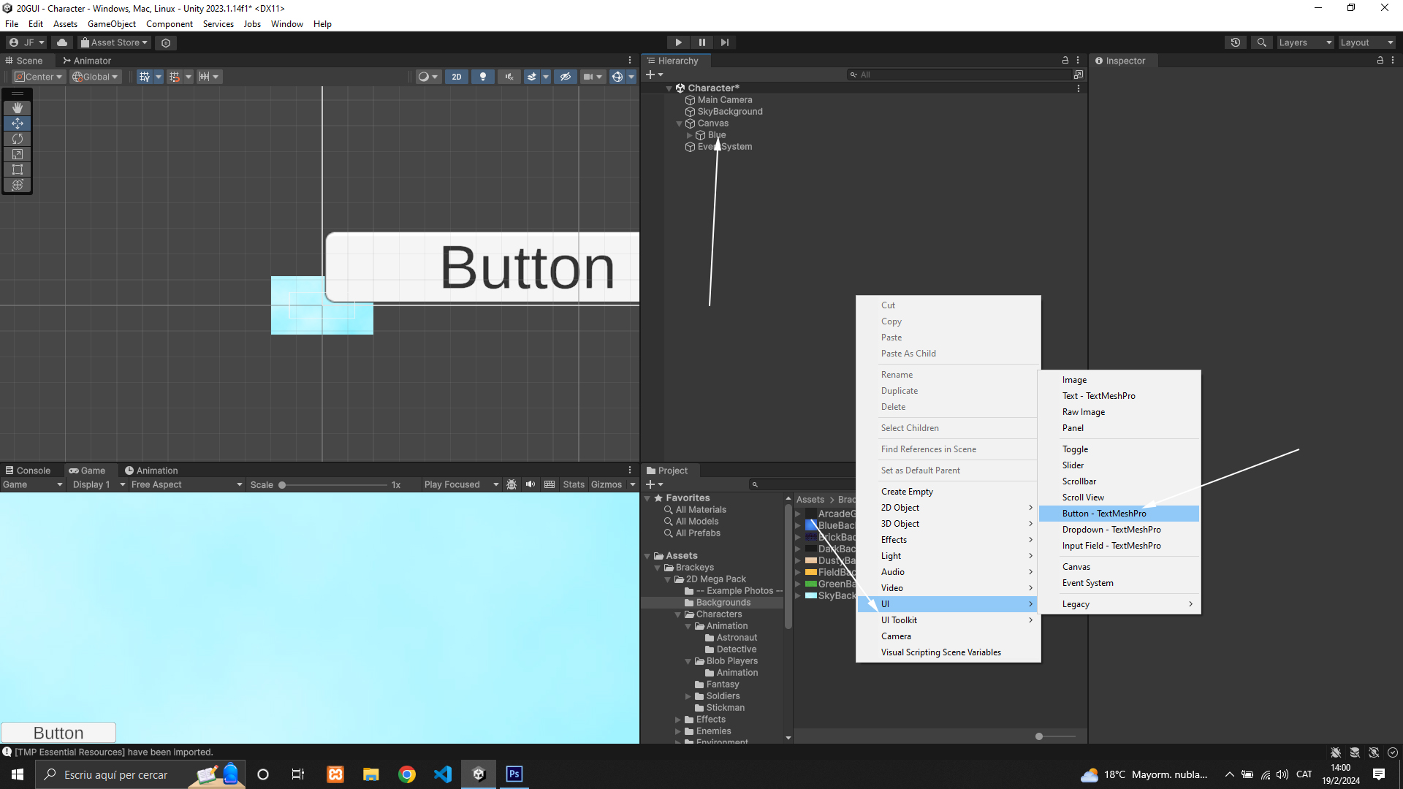Expand the Soldiers folder
Image resolution: width=1403 pixels, height=789 pixels.
coord(688,696)
